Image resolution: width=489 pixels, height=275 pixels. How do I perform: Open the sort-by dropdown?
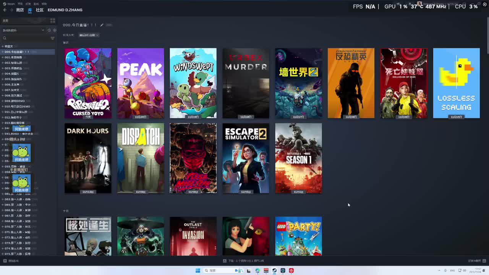click(x=89, y=35)
